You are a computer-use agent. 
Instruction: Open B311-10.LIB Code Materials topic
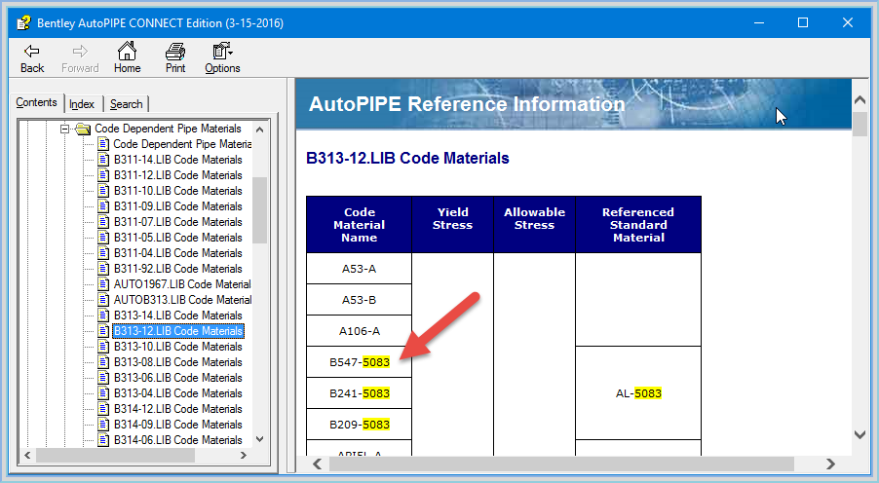[x=177, y=191]
